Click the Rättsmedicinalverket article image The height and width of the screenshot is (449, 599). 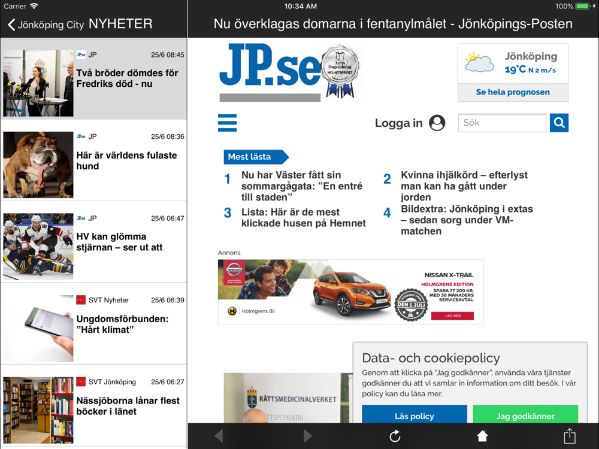289,398
